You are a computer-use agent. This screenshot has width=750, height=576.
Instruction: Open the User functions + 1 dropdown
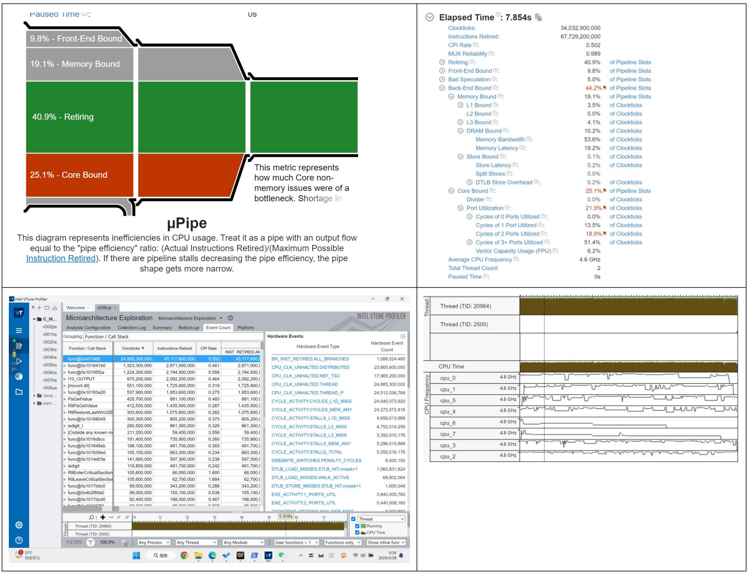[x=296, y=542]
